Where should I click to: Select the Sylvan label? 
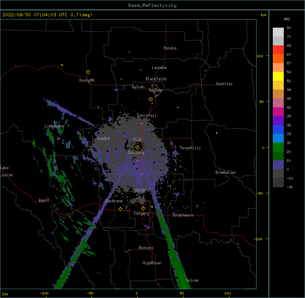coord(138,87)
